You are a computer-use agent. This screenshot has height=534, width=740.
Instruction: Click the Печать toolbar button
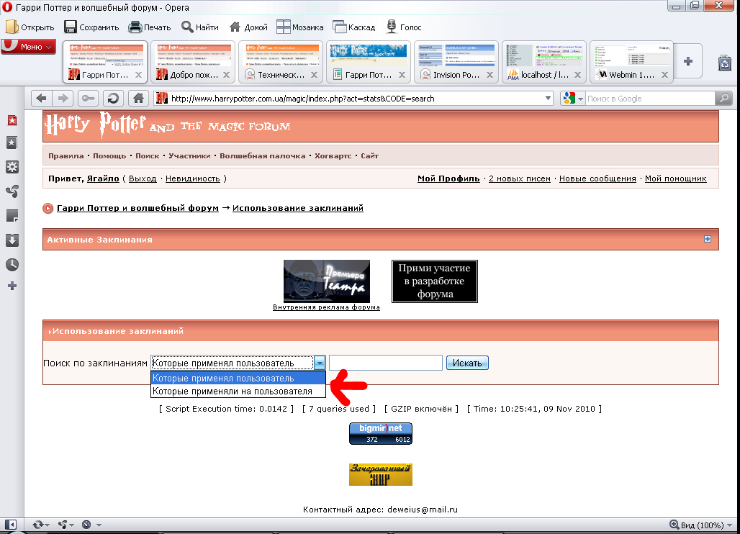[150, 27]
